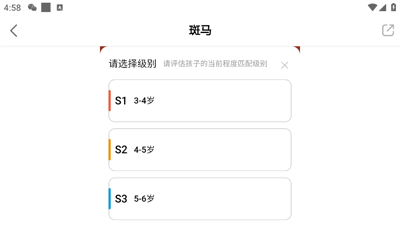Viewport: 400px width, 225px height.
Task: Tap the Wi-Fi status icon
Action: click(372, 7)
